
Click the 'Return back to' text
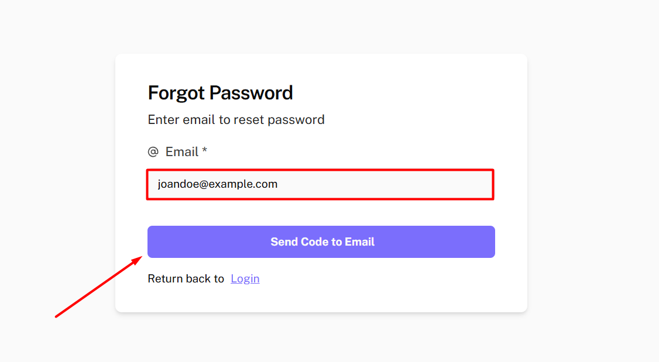point(186,279)
